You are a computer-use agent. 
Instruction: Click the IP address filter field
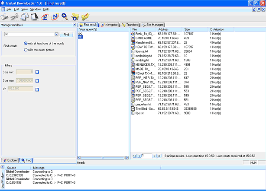click(x=20, y=89)
